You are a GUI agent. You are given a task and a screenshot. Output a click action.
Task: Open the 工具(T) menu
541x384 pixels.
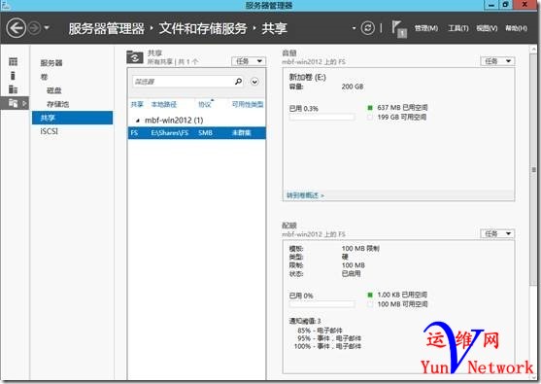point(457,28)
